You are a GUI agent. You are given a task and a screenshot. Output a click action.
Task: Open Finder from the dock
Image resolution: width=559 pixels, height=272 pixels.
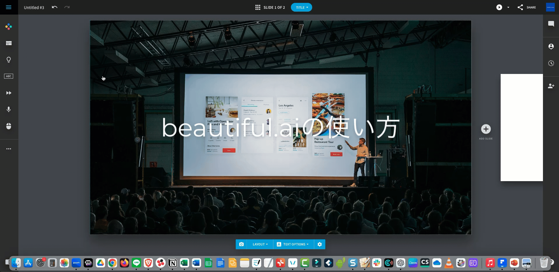point(16,263)
